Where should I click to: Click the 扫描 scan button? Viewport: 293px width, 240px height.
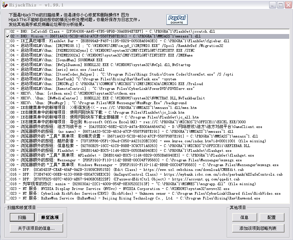click(x=22, y=217)
